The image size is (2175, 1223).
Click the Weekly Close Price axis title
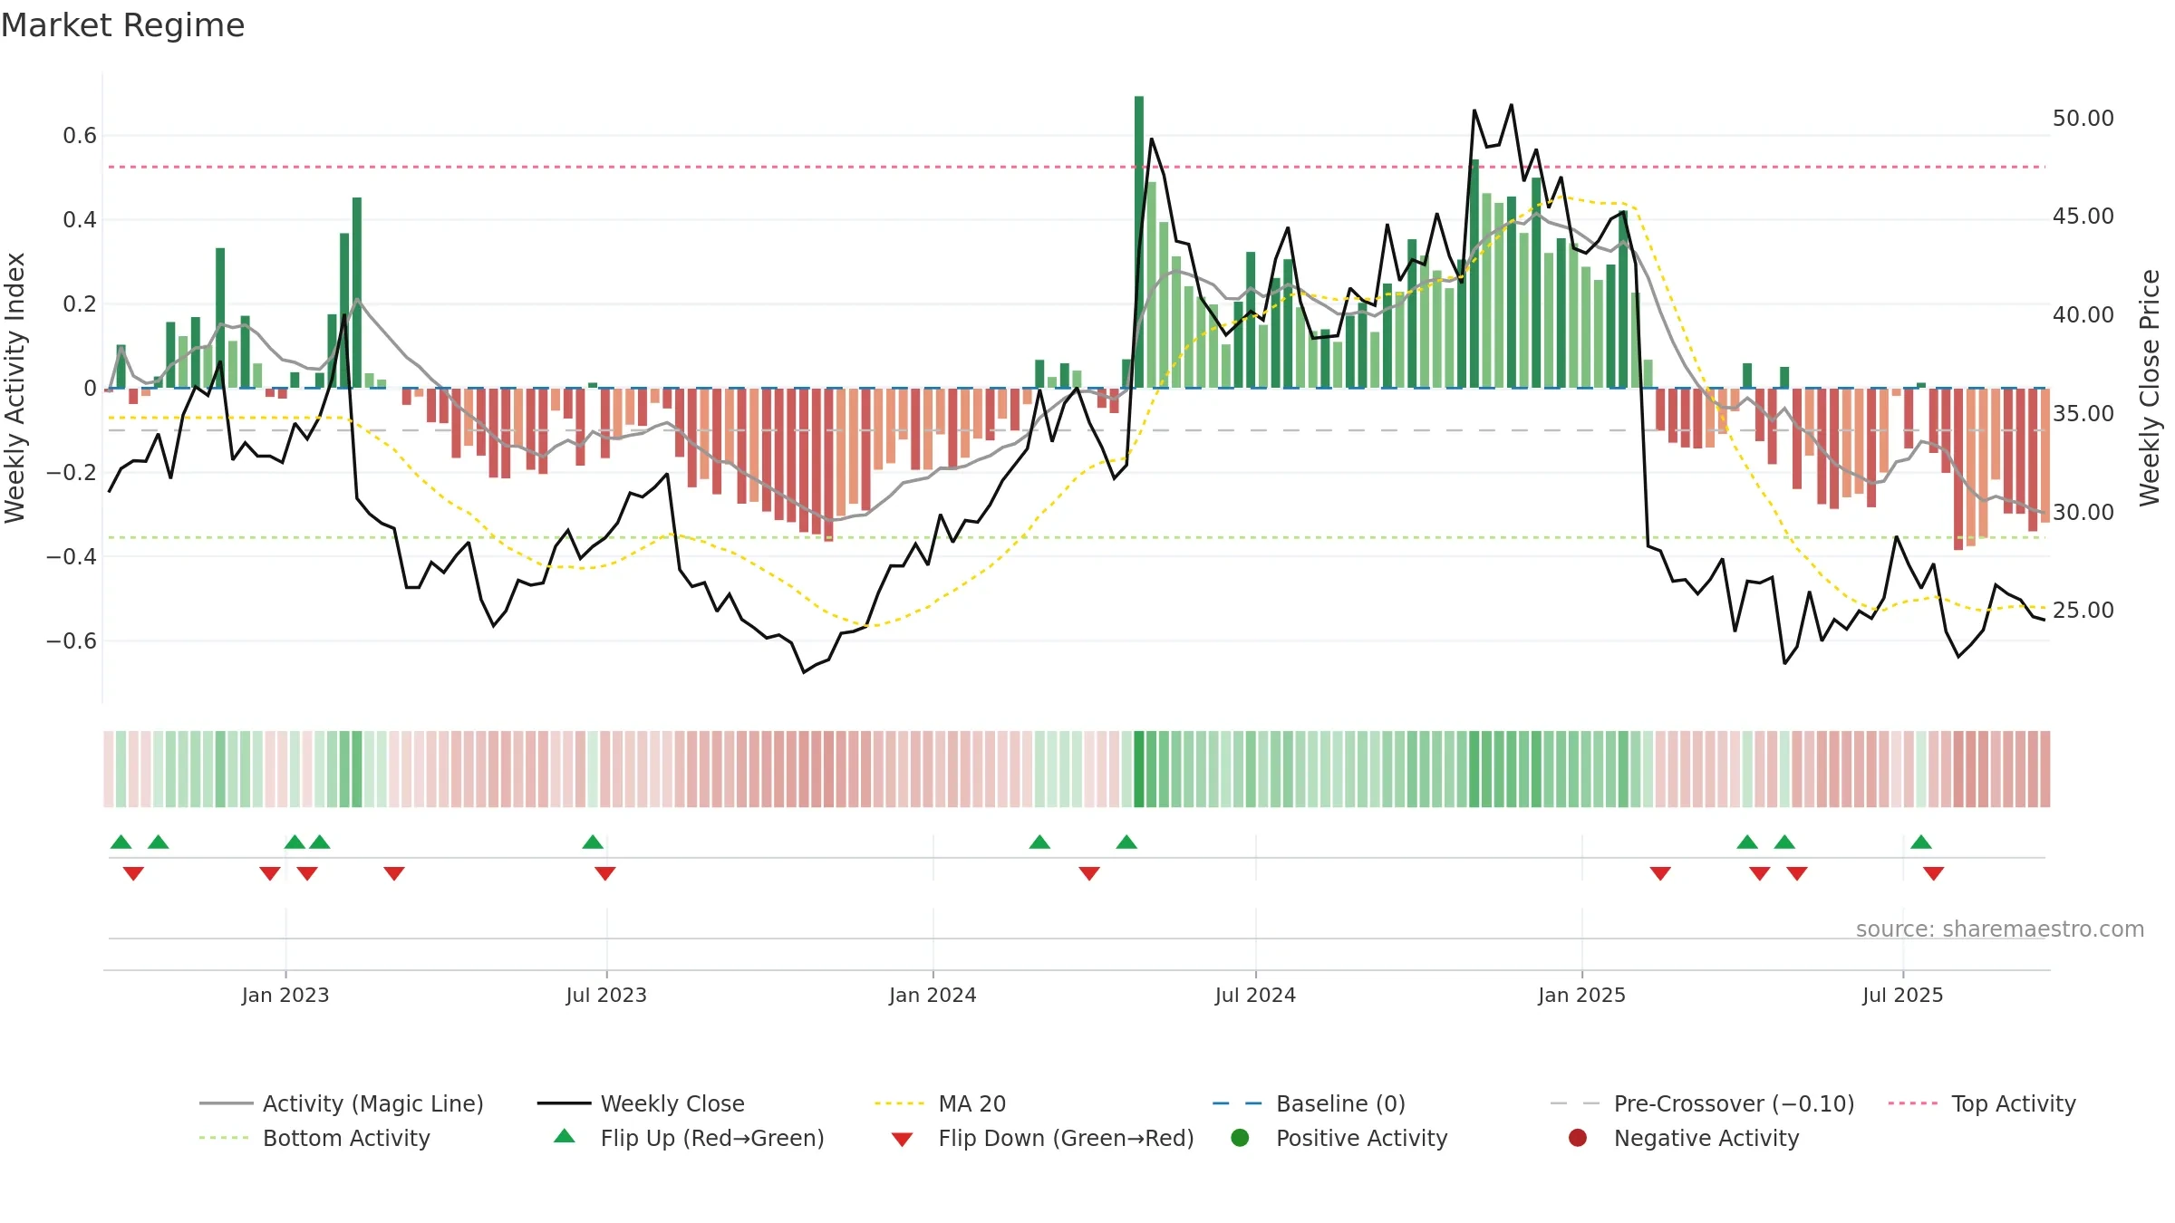2150,388
